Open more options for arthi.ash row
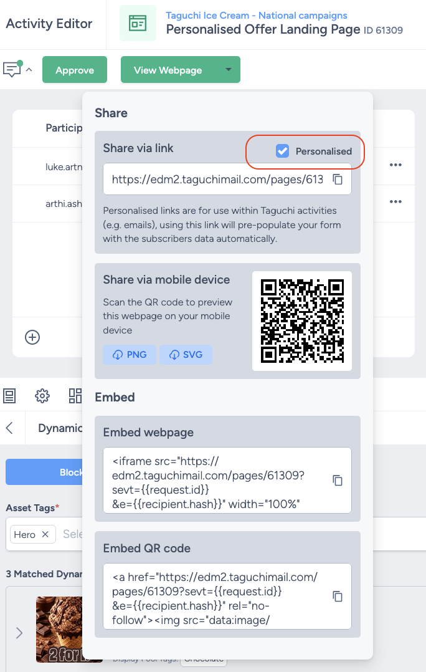Image resolution: width=426 pixels, height=672 pixels. 395,201
